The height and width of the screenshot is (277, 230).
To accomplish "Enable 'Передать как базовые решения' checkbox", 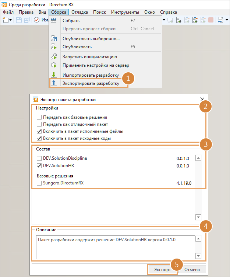I will (39, 117).
